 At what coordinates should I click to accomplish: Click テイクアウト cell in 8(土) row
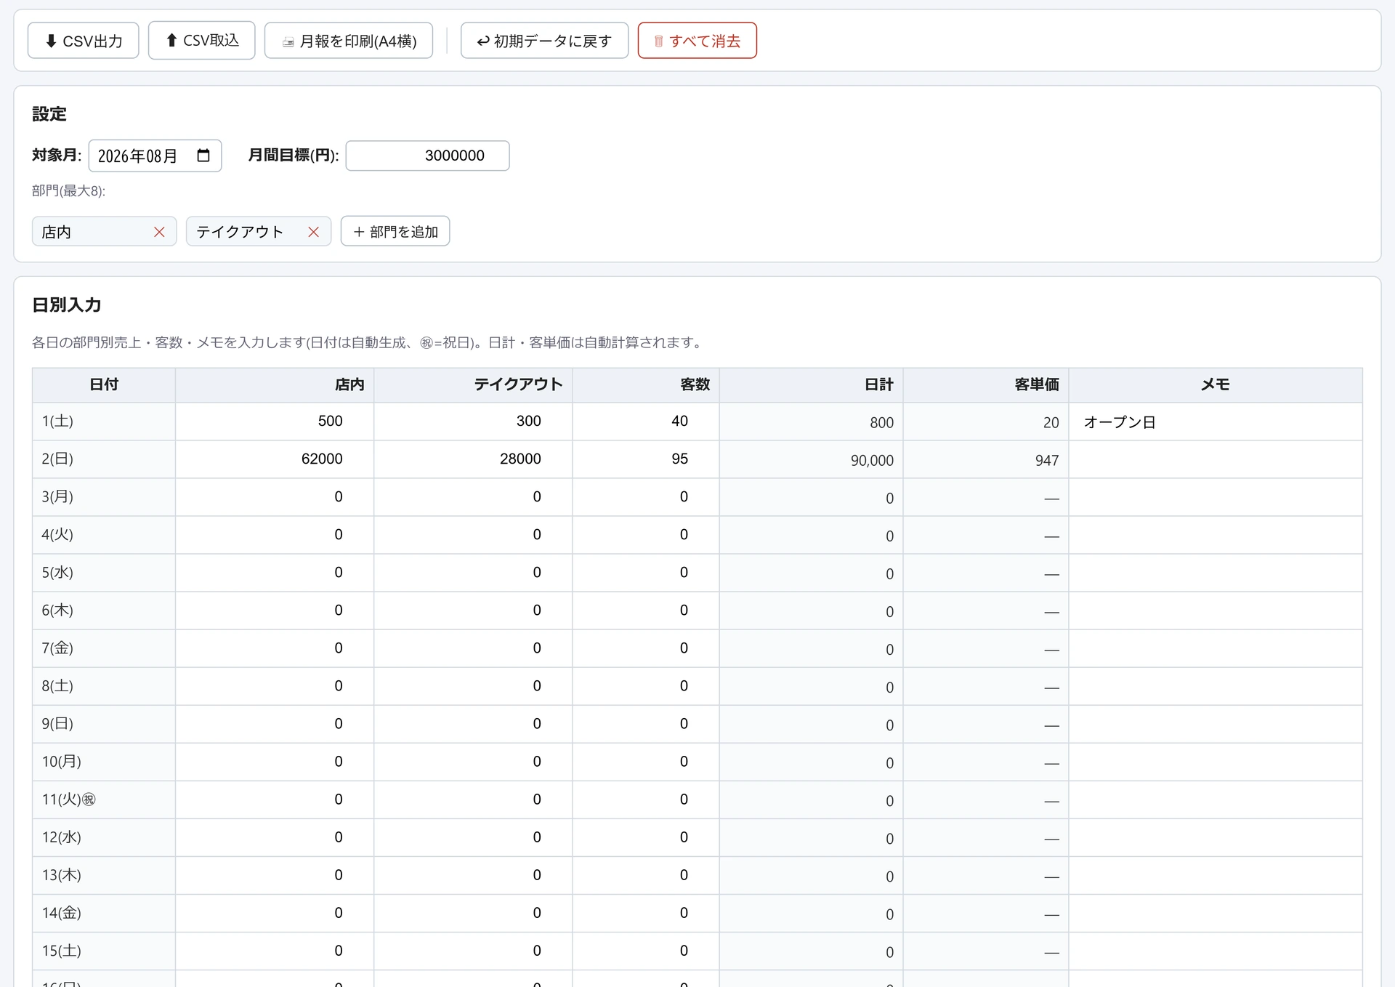[x=473, y=686]
